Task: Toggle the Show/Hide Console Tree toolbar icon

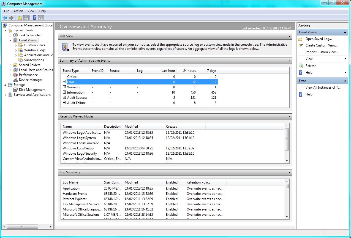Action: click(x=26, y=18)
